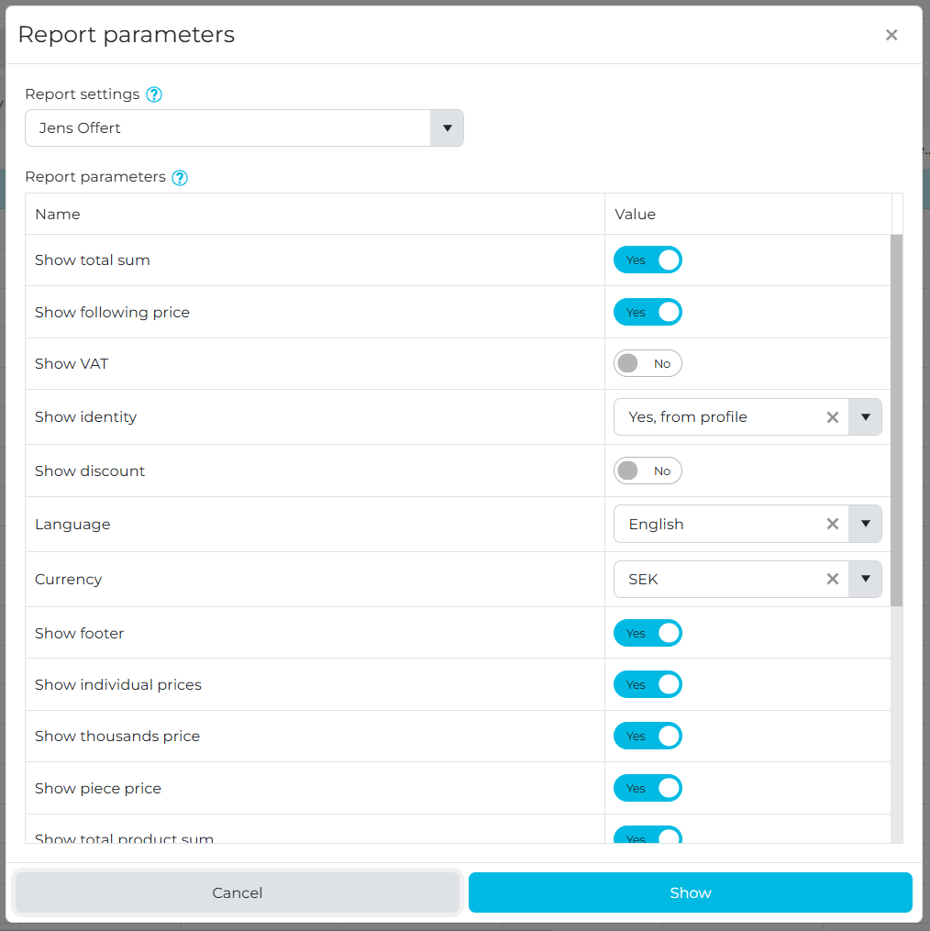
Task: Switch off Show footer toggle
Action: pyautogui.click(x=648, y=634)
